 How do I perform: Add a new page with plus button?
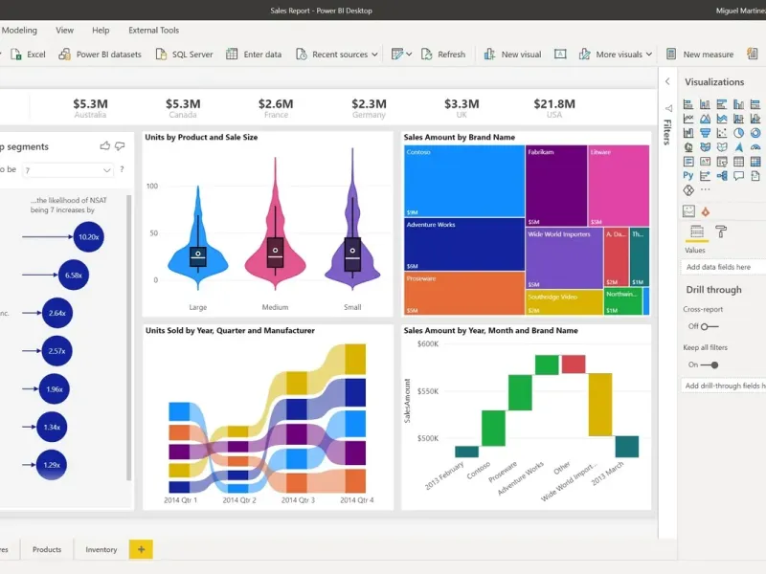click(141, 549)
